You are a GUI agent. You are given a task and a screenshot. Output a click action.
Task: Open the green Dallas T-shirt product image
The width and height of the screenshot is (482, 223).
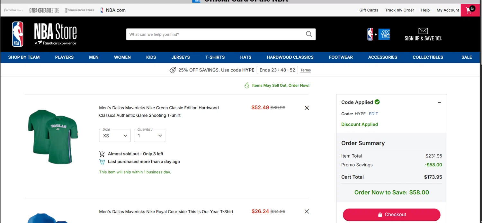[53, 137]
